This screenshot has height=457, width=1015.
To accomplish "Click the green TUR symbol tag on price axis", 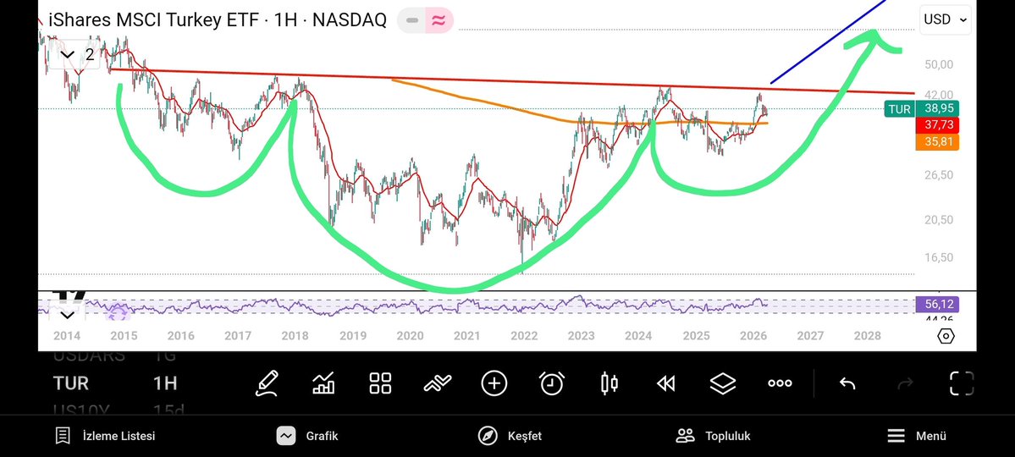I will (900, 108).
